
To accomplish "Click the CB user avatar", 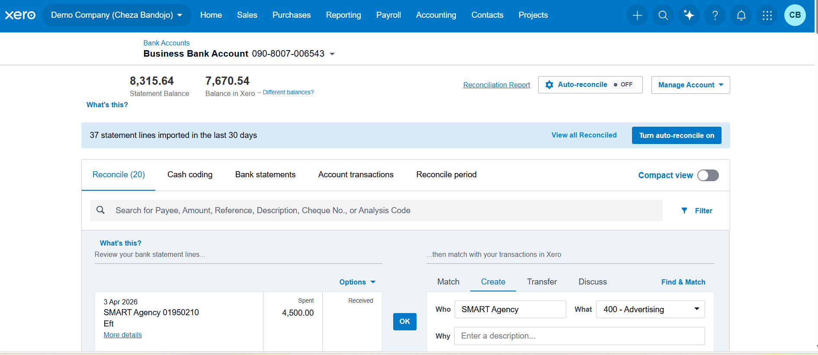I will click(x=795, y=15).
